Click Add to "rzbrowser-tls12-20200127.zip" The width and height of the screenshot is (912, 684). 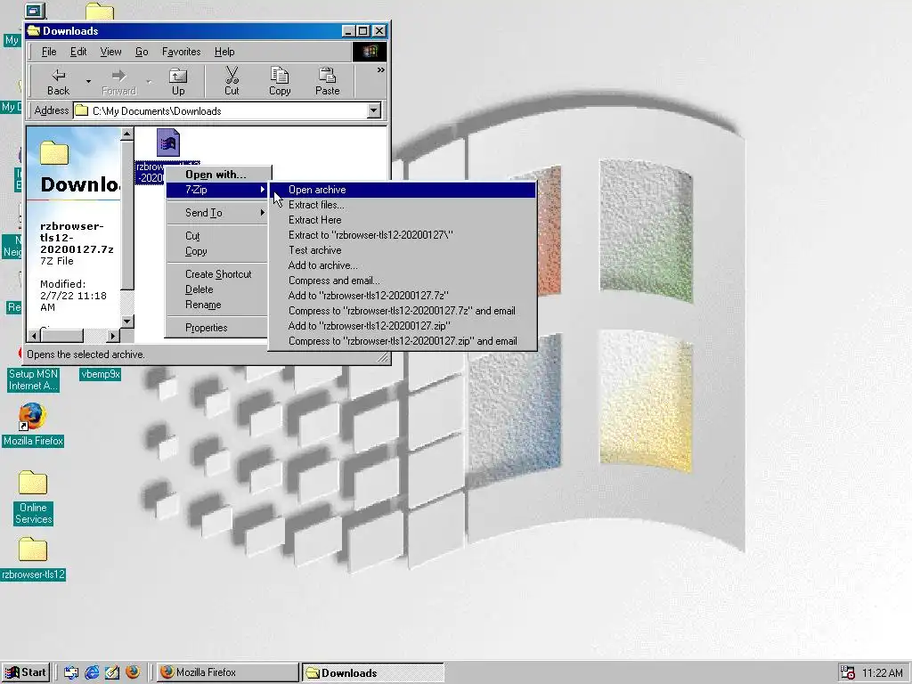pyautogui.click(x=403, y=326)
